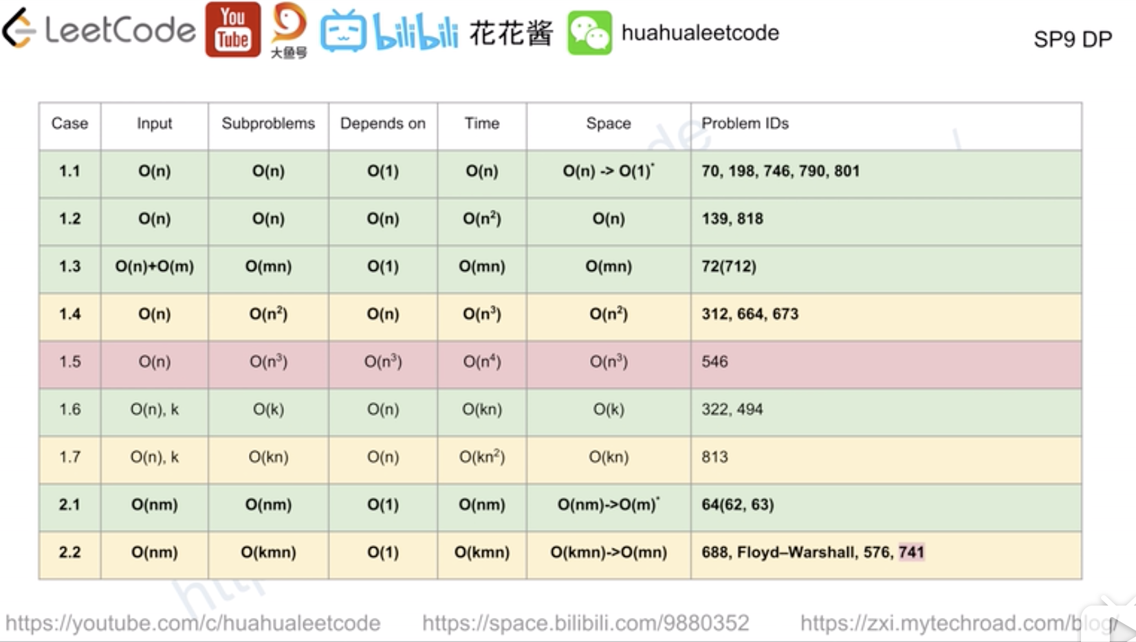This screenshot has width=1136, height=642.
Task: Click problem IDs 70, 198, 746, 790, 801
Action: [780, 171]
